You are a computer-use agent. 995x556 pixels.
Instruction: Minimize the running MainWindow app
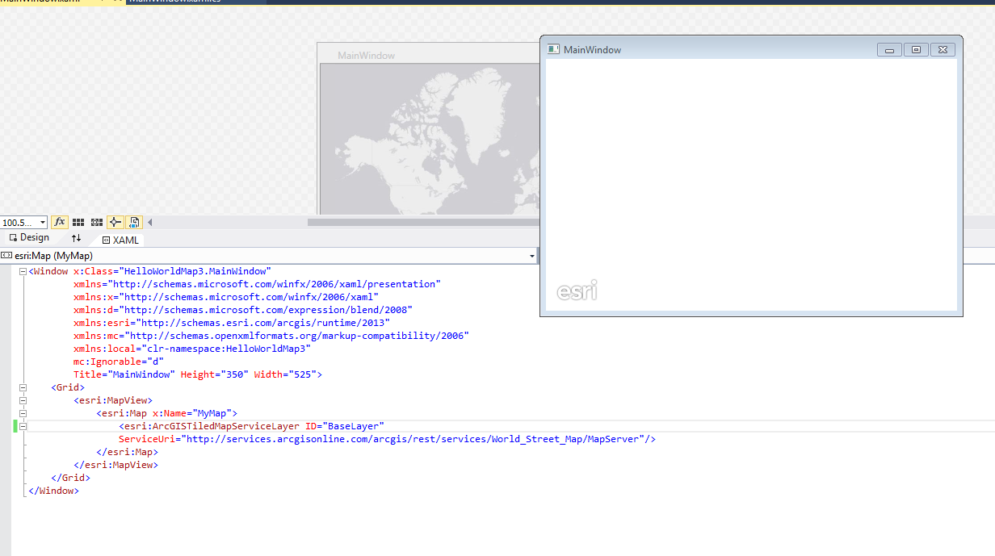(x=889, y=50)
